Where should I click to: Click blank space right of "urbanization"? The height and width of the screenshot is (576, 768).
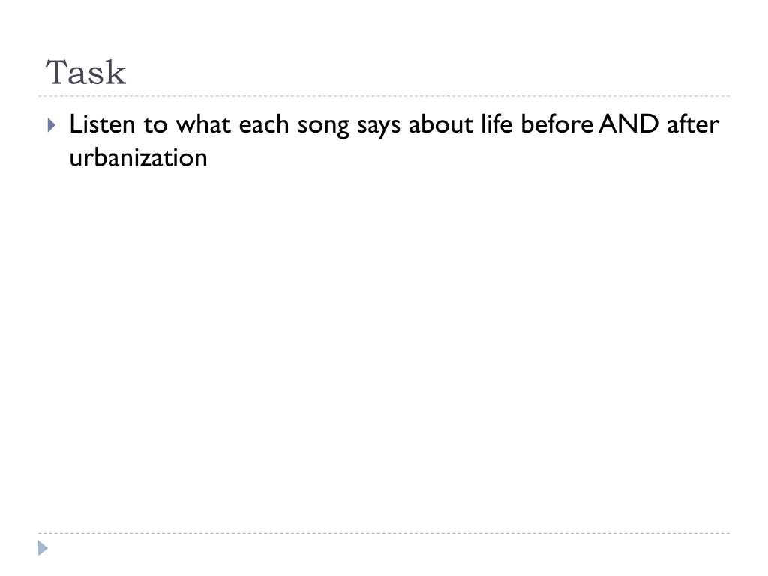click(465, 157)
